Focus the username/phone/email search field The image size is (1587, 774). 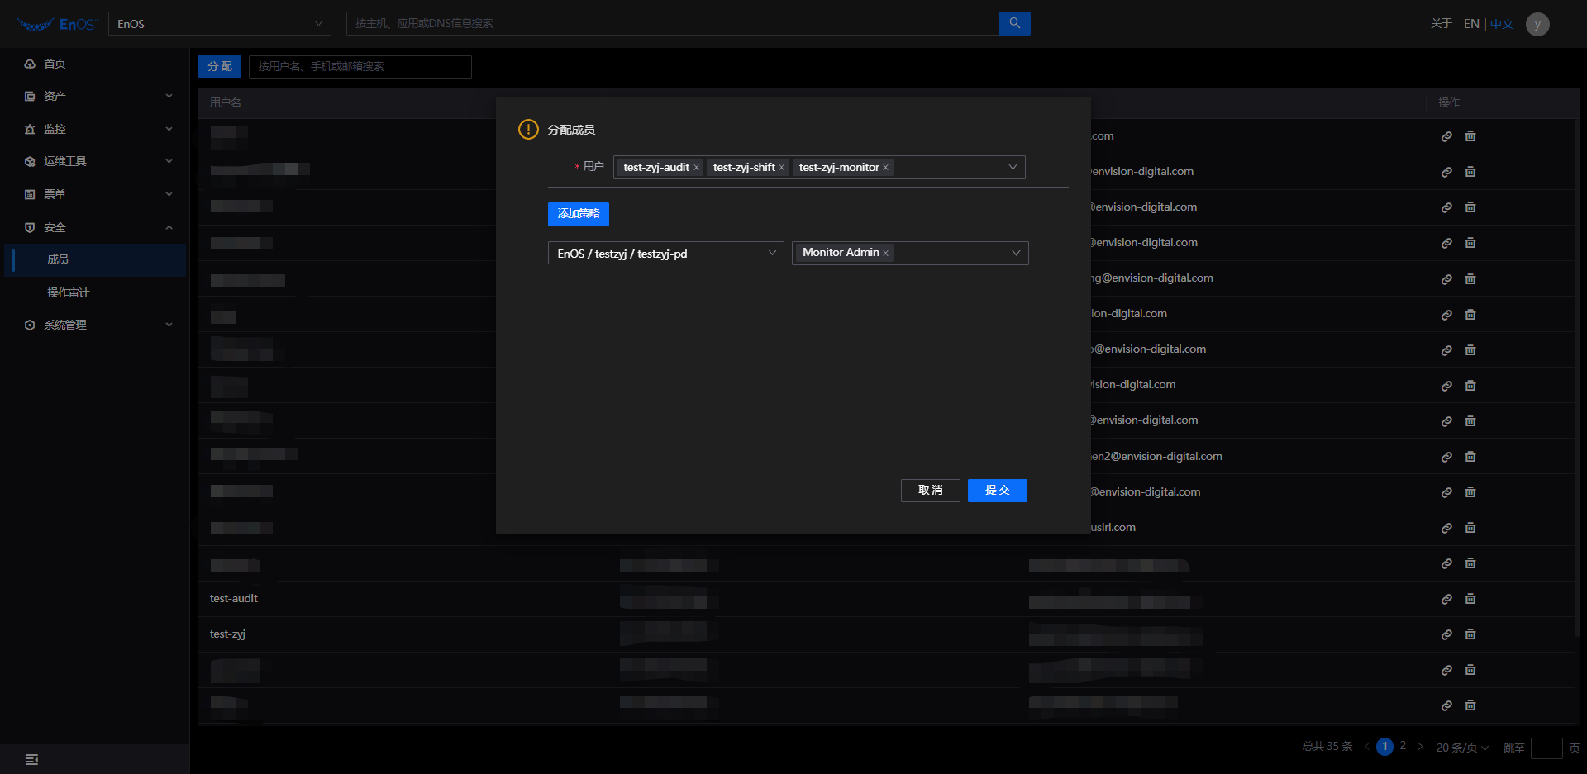click(360, 67)
